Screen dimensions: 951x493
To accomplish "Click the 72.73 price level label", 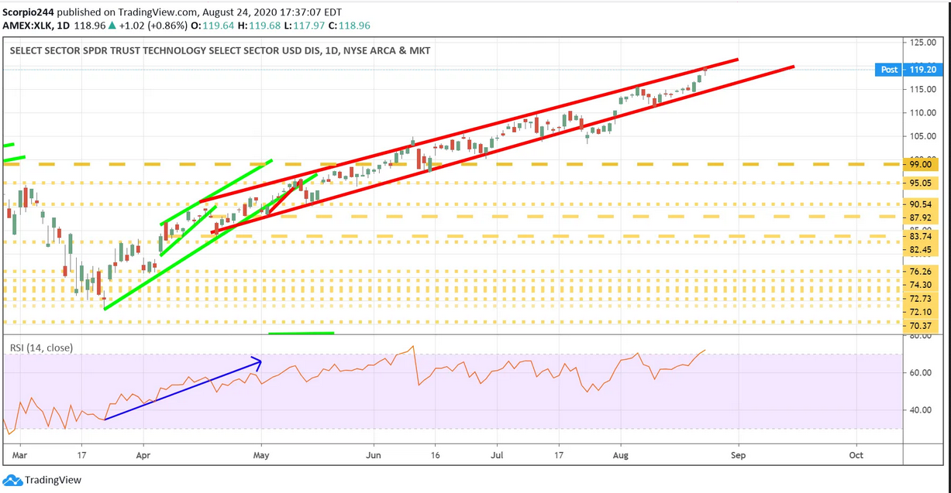I will [x=922, y=299].
